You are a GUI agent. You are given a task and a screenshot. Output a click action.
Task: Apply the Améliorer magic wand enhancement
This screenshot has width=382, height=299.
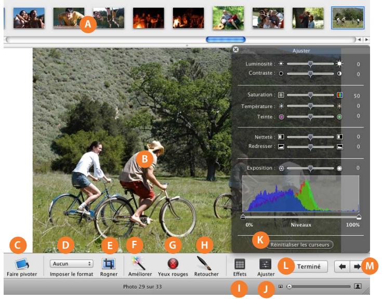[x=139, y=263]
